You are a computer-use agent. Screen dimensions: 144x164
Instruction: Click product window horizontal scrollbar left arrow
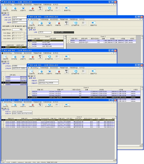point(2,160)
